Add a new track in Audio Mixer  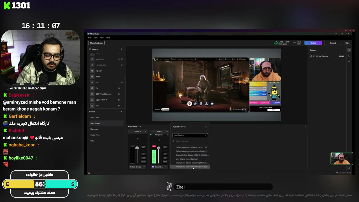click(x=141, y=127)
